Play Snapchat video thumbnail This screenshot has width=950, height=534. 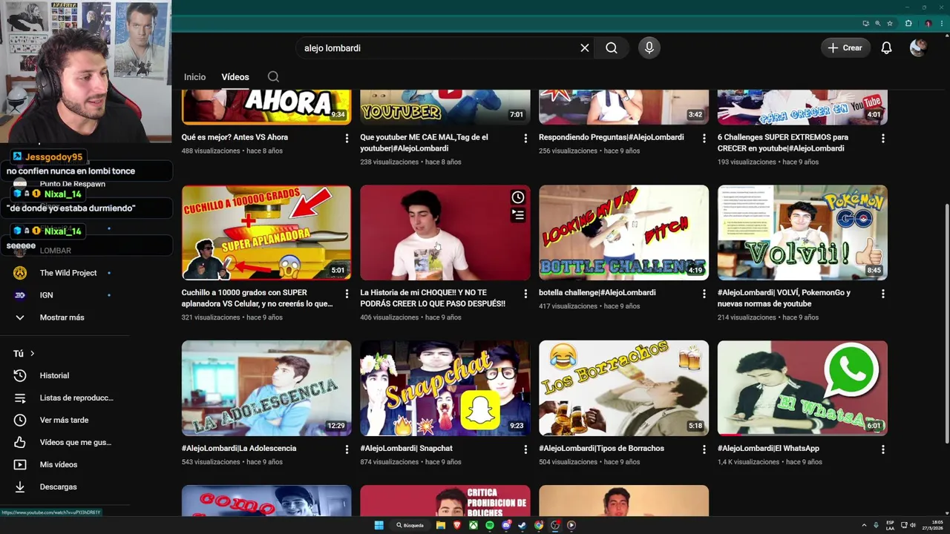445,388
